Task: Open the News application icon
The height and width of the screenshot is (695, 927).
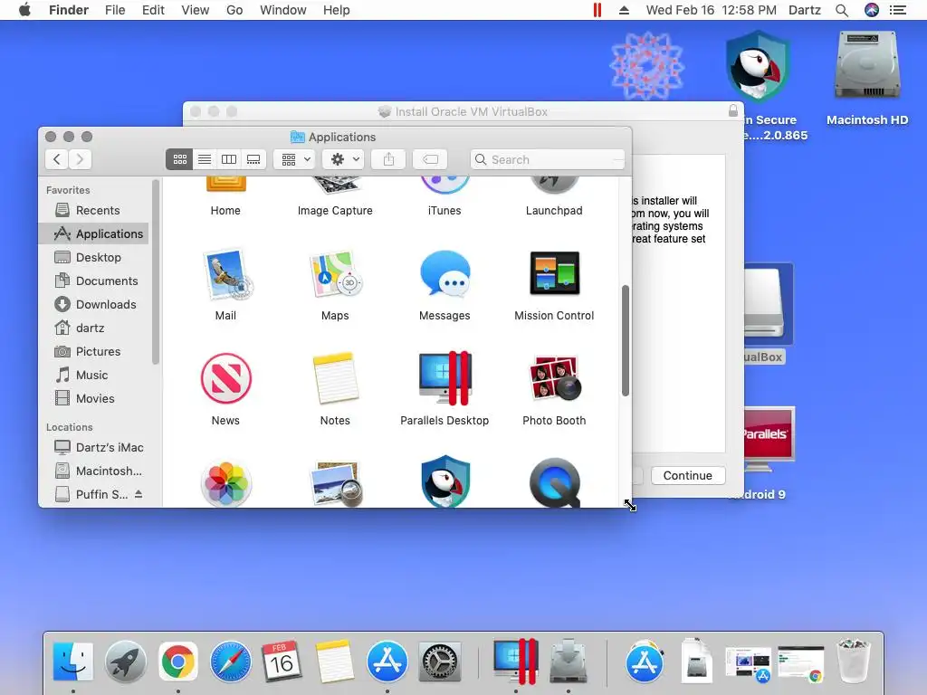Action: [225, 378]
